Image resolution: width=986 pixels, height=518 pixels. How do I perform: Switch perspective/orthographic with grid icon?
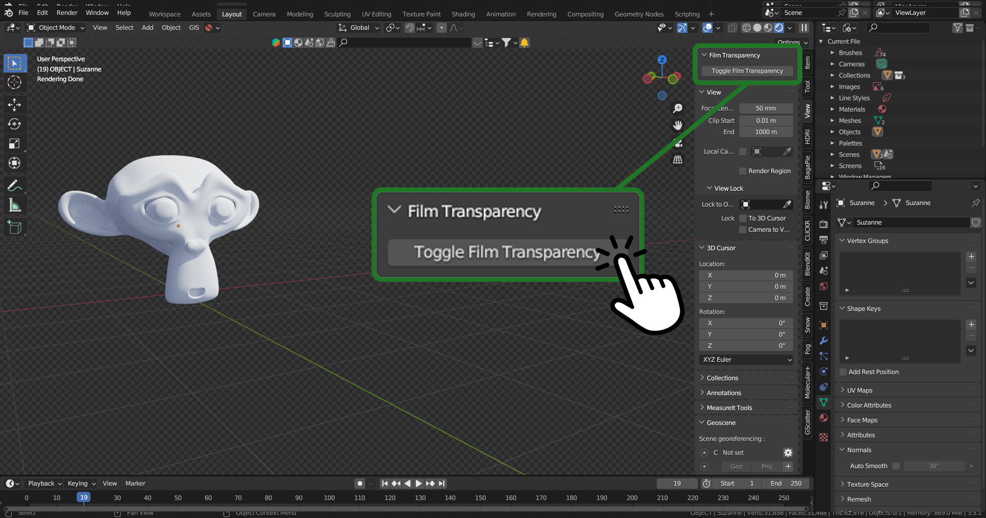tap(678, 159)
